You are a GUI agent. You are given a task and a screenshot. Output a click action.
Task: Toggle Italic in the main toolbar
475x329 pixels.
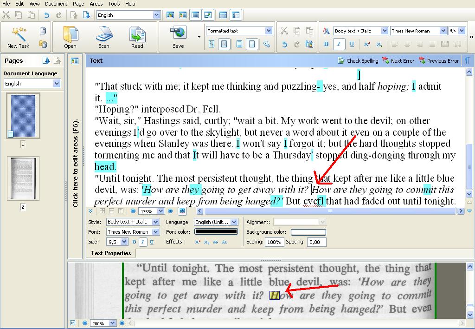point(339,44)
